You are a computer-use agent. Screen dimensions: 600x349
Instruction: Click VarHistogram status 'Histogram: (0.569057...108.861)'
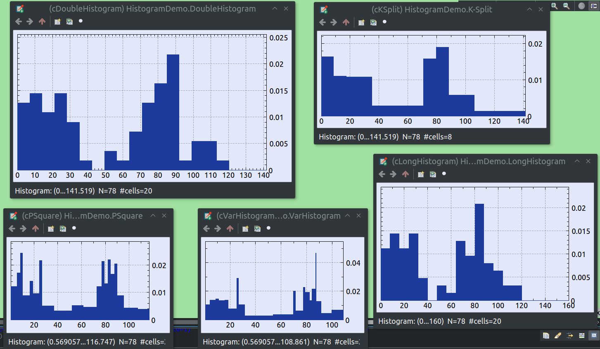256,342
